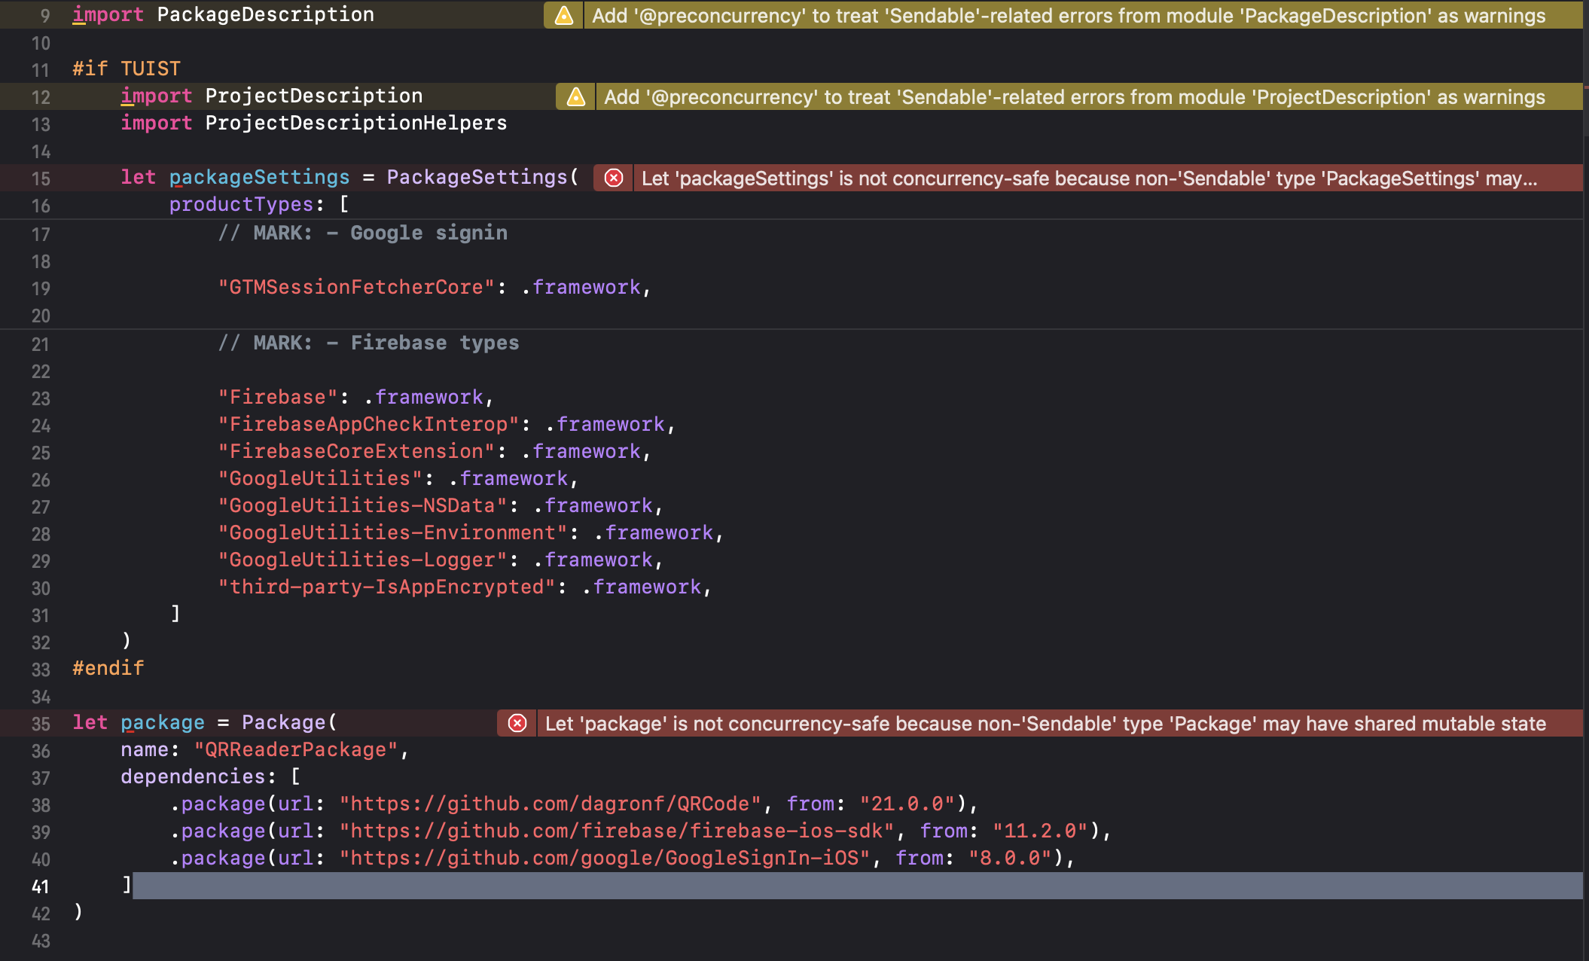Click the '// MARK: – Firebase types' comment
Screen dimensions: 1589x961
tap(369, 343)
